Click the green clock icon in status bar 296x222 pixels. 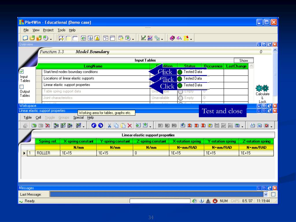click(195, 201)
